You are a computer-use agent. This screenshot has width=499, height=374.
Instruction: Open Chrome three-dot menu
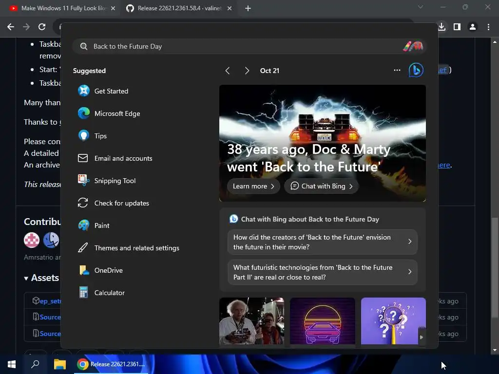tap(488, 27)
